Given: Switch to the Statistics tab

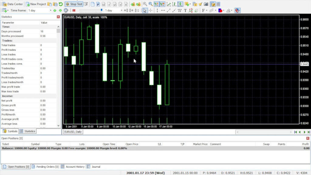Looking at the screenshot, I should click(x=28, y=131).
